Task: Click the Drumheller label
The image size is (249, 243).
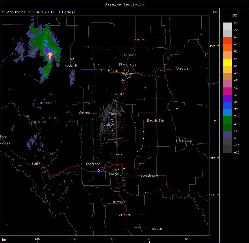Action: point(184,141)
